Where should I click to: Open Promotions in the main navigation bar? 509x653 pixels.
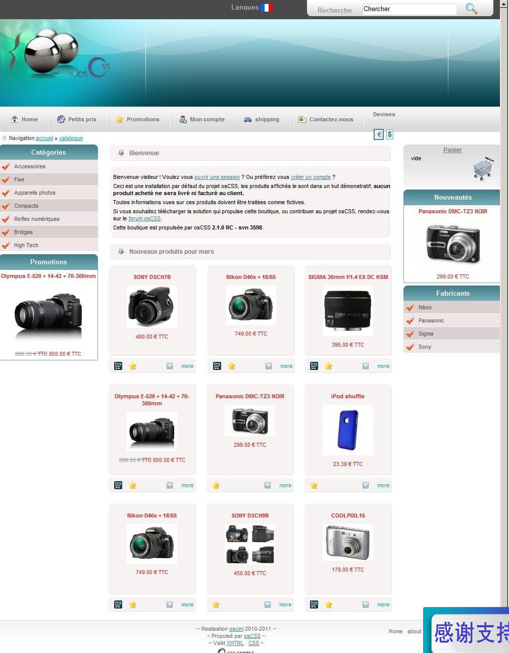point(137,119)
